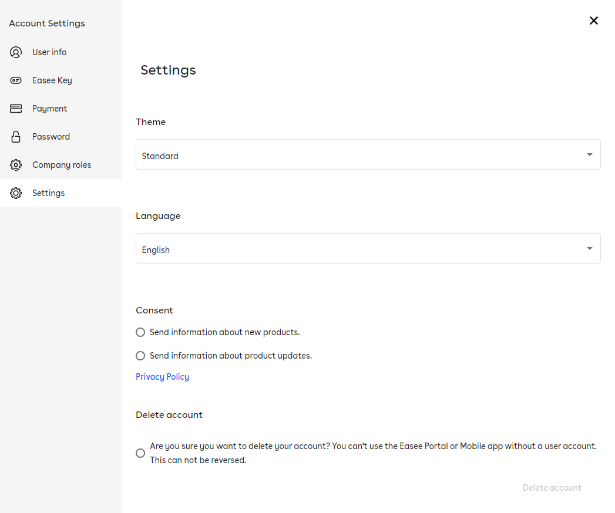Click the Settings gear icon in sidebar
The height and width of the screenshot is (513, 615).
16,193
